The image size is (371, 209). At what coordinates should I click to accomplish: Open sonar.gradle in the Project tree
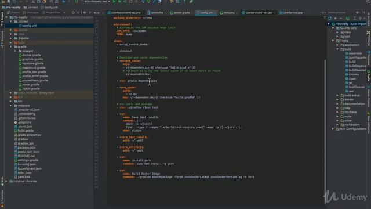(31, 85)
